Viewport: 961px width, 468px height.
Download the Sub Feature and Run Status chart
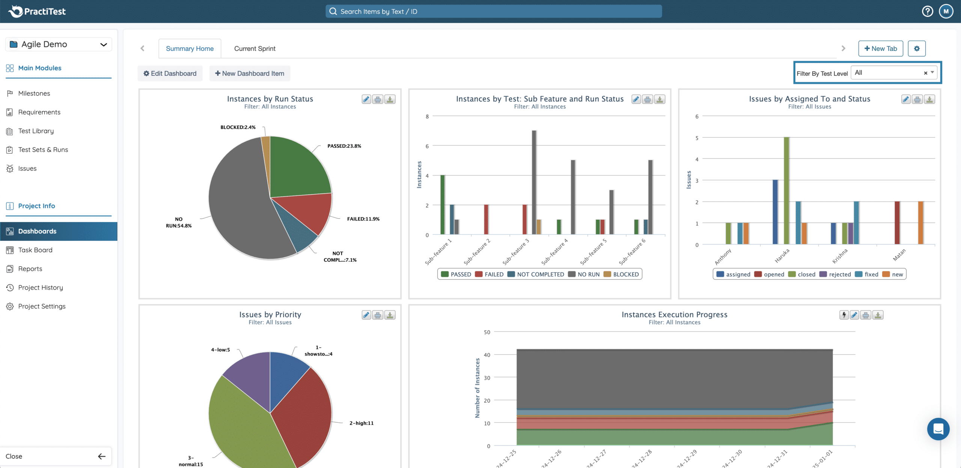tap(660, 99)
